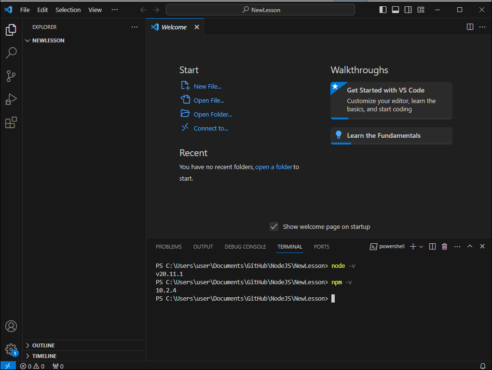Image resolution: width=492 pixels, height=370 pixels.
Task: Click the EXPLORER panel title
Action: 44,27
